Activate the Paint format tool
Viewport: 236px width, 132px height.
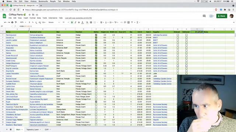tap(15, 22)
